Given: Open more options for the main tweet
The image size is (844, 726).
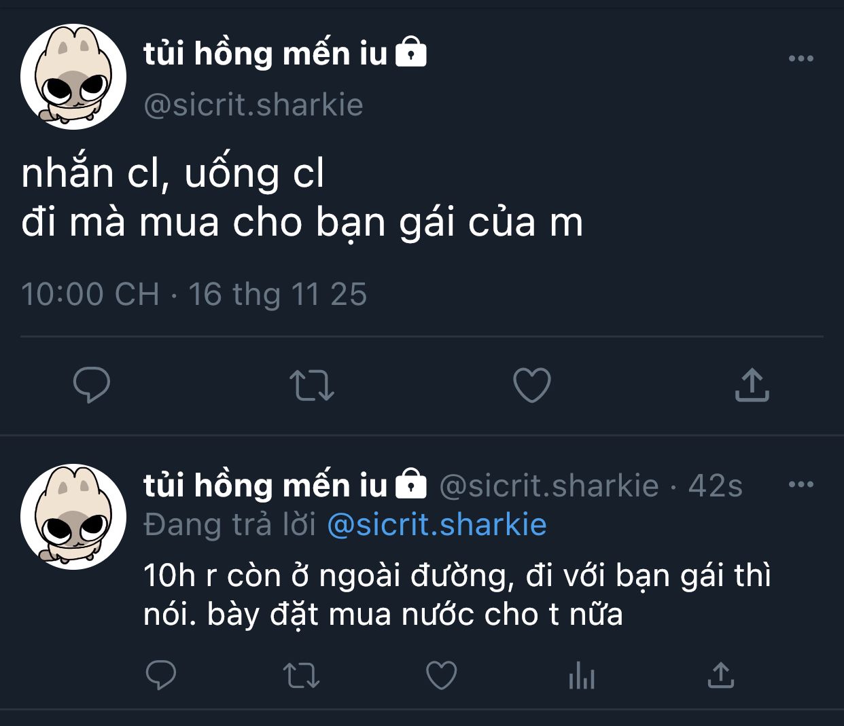Looking at the screenshot, I should 801,58.
